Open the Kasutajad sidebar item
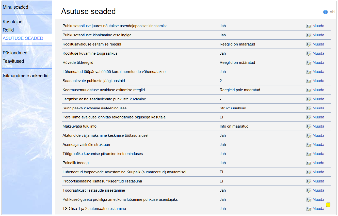Screen dimensions: 338x216 click(x=13, y=22)
